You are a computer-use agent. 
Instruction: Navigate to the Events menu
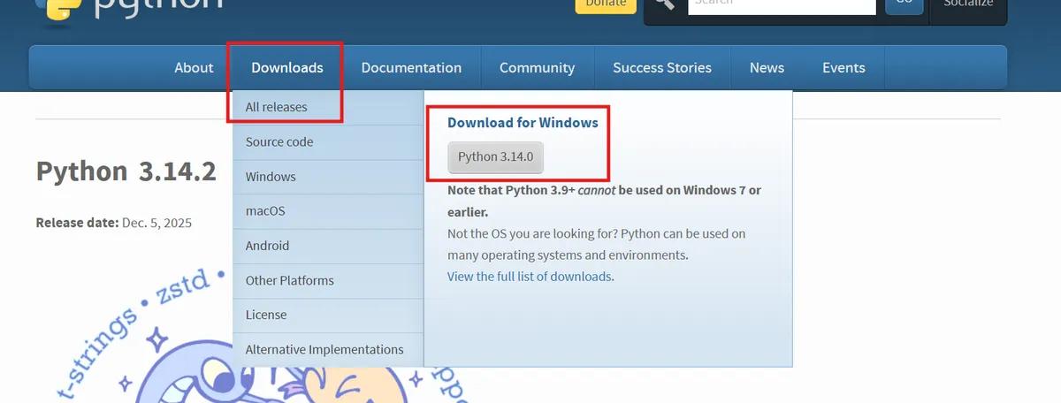pos(843,68)
